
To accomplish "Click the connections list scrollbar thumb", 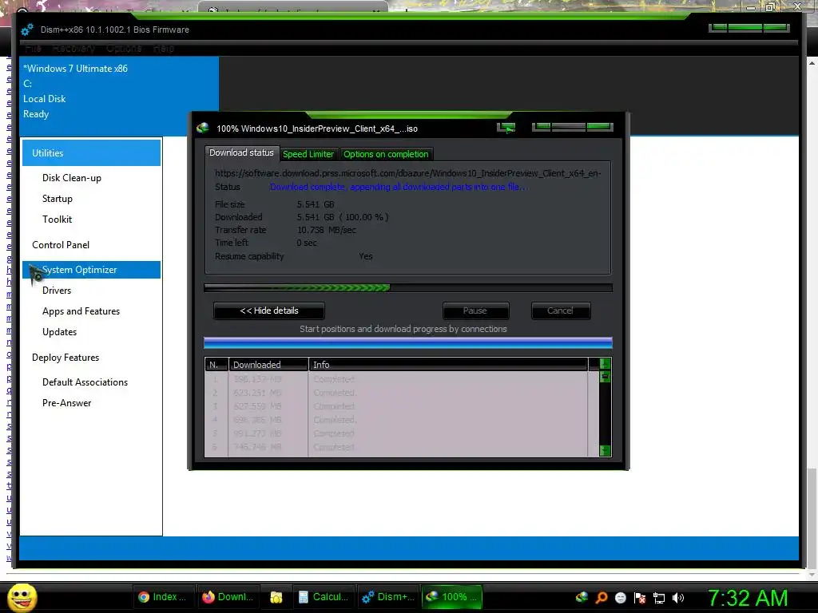I will pyautogui.click(x=606, y=377).
